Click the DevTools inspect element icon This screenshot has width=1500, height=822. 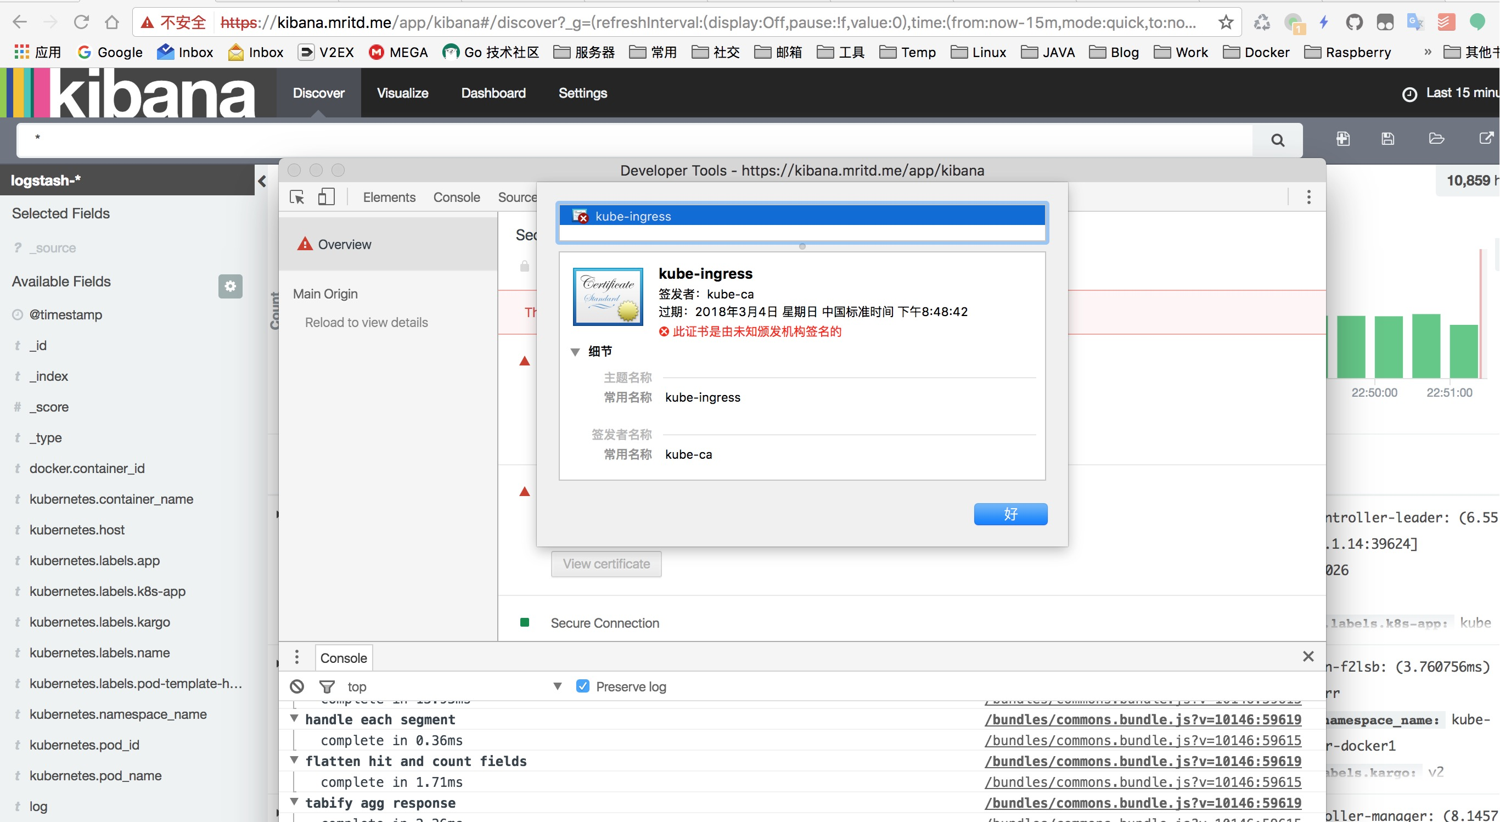pos(297,197)
